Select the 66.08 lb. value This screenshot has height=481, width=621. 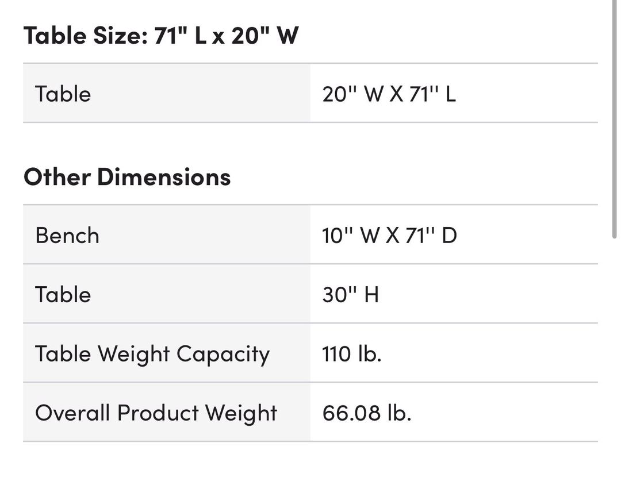click(367, 413)
